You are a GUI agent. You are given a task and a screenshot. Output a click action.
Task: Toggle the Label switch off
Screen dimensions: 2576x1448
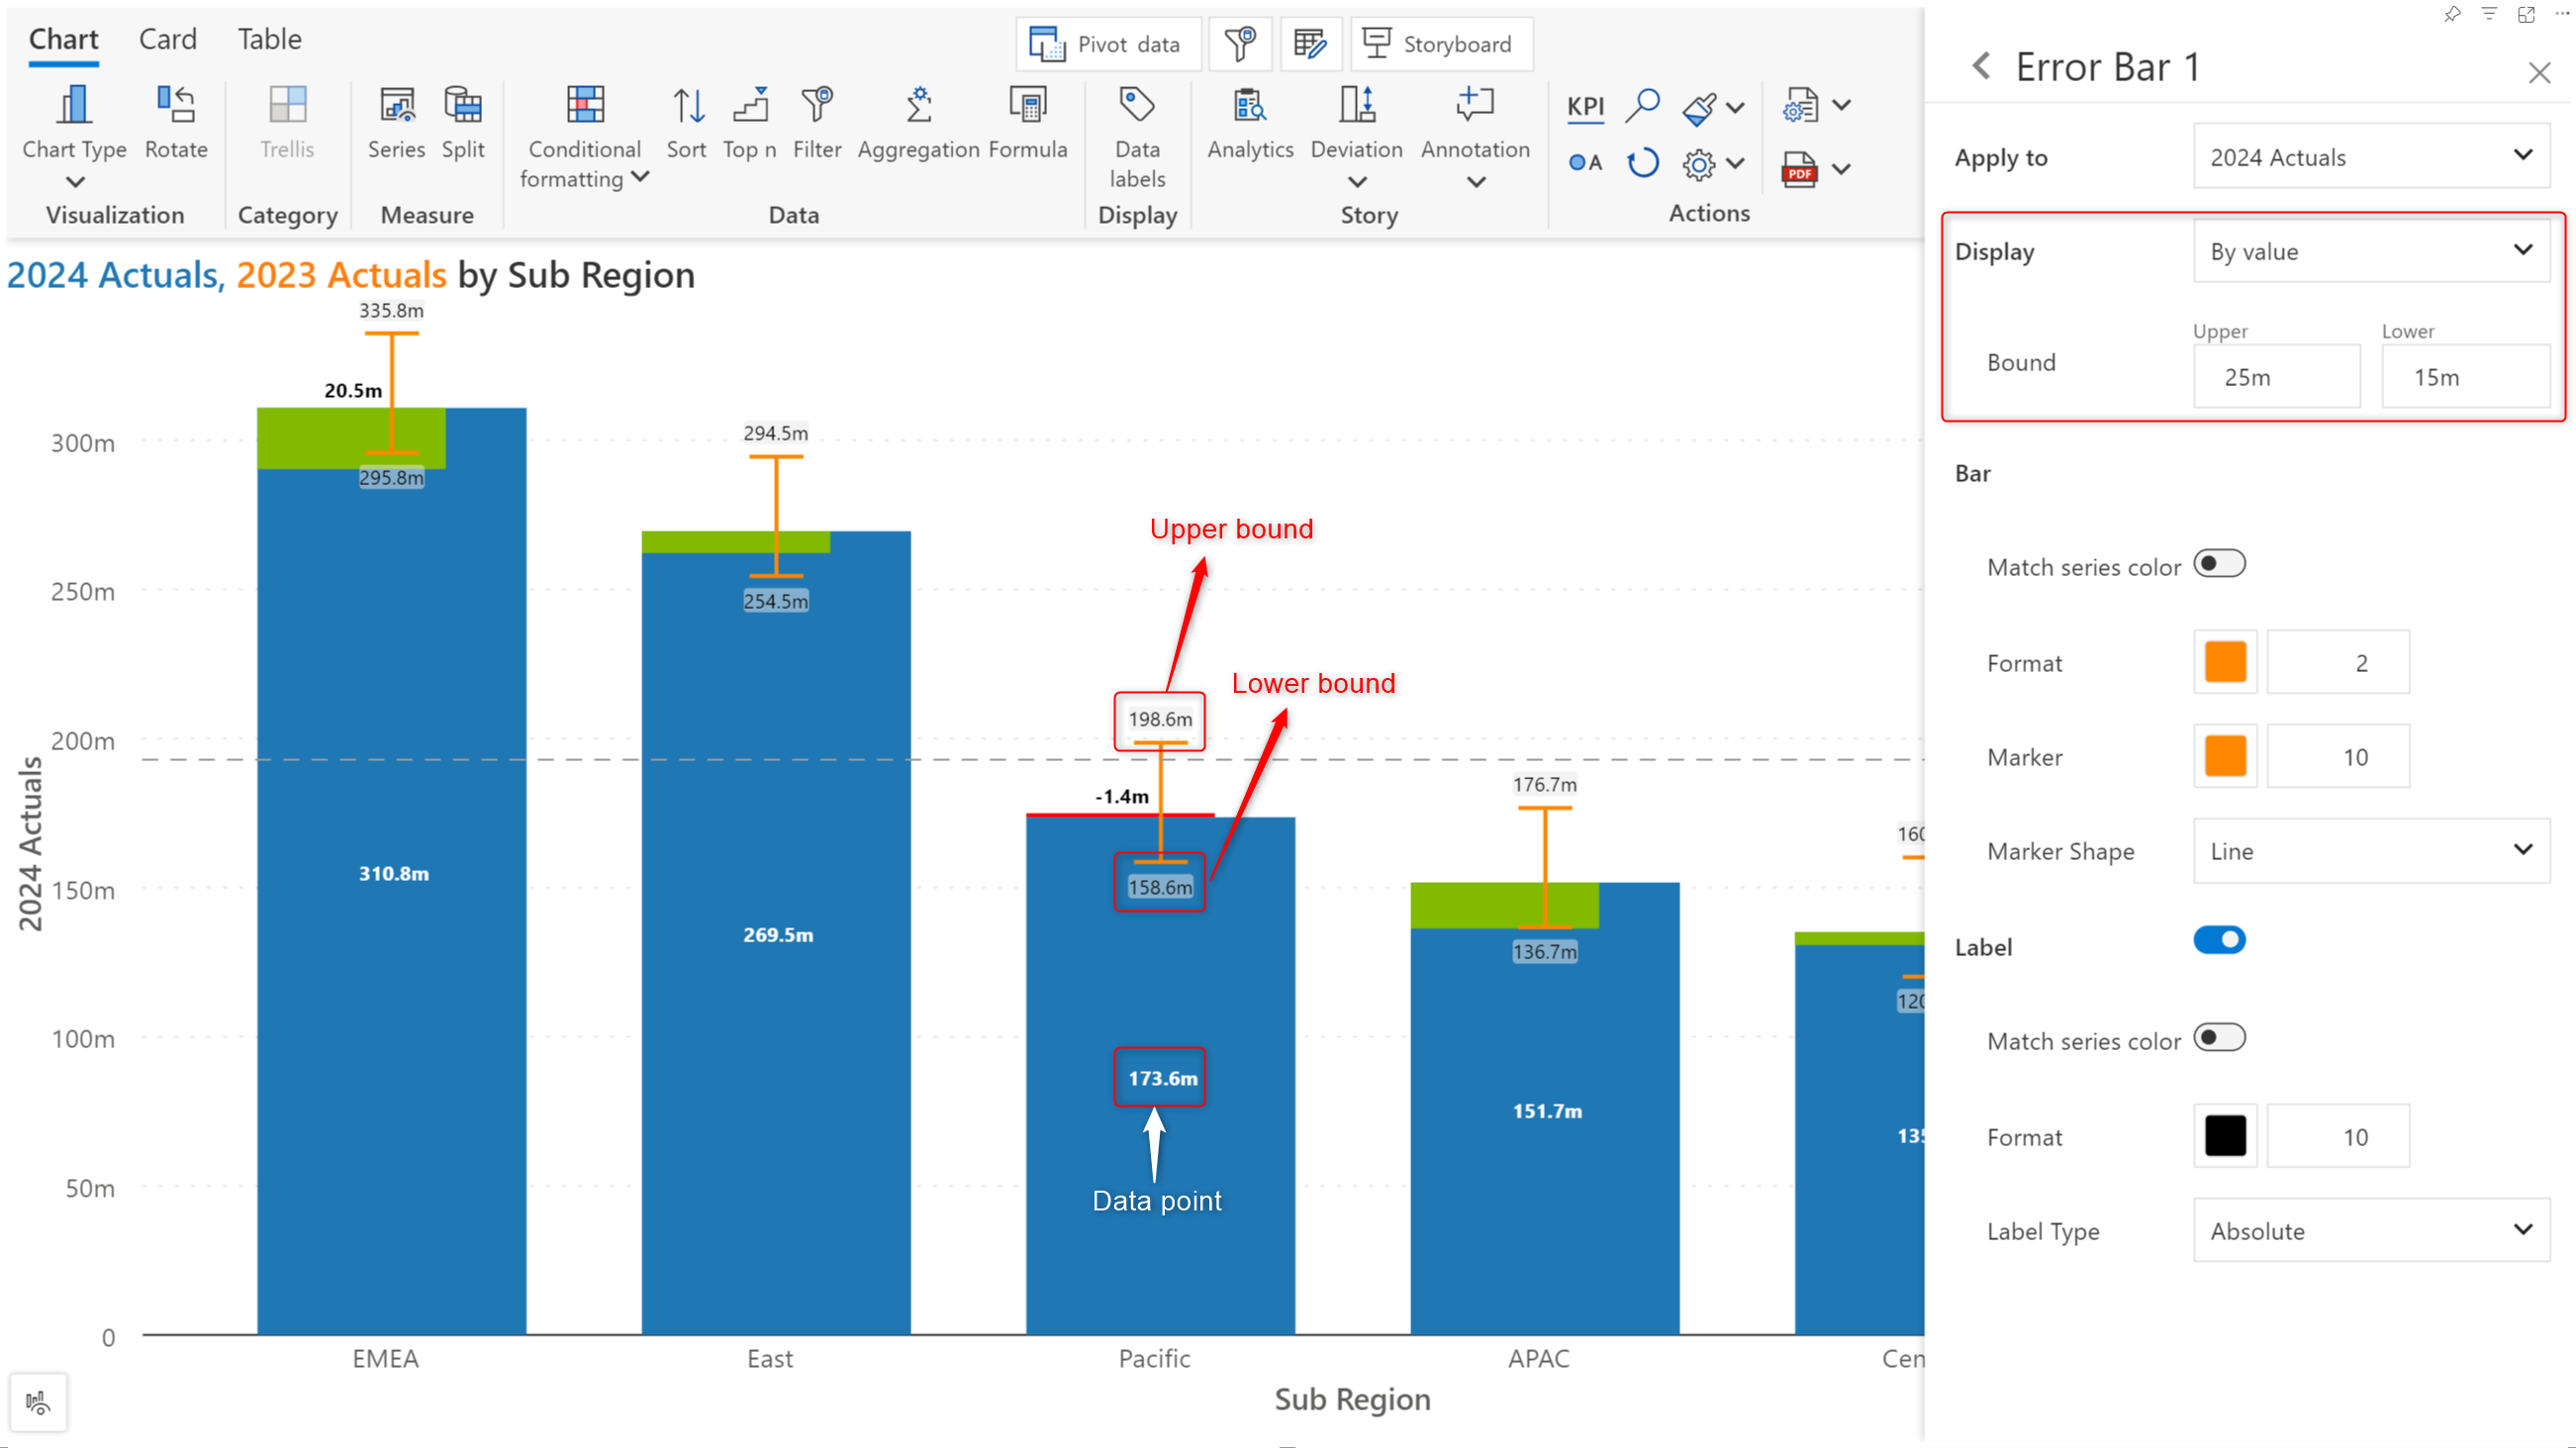point(2219,940)
